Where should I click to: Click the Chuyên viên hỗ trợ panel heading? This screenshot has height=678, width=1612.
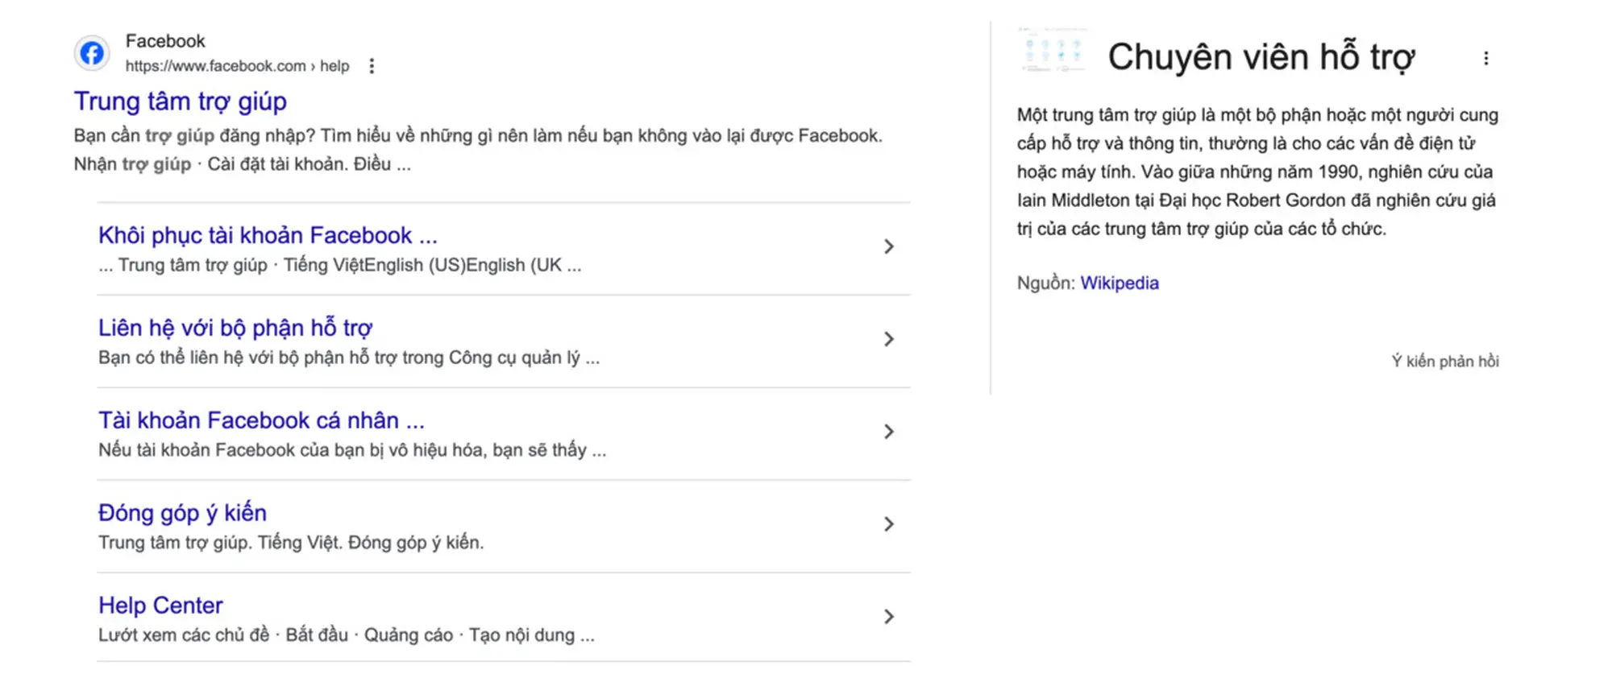click(1261, 57)
